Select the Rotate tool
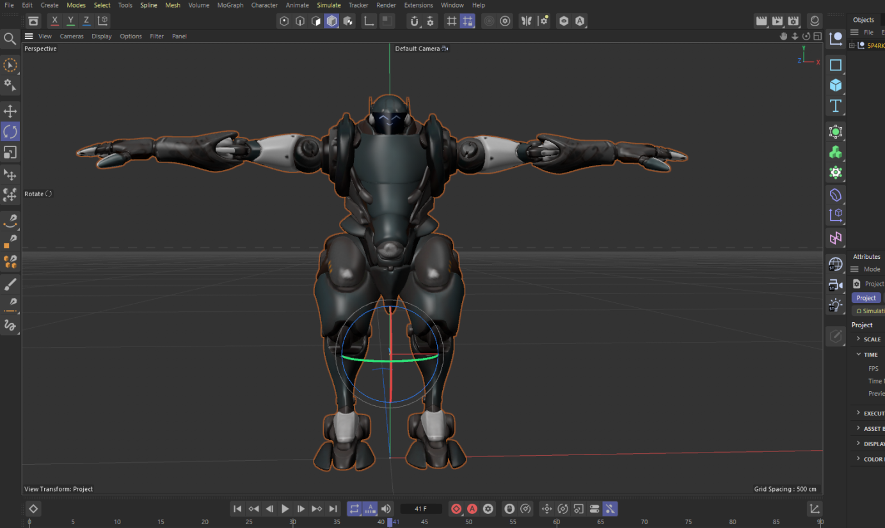The width and height of the screenshot is (885, 528). click(x=10, y=131)
